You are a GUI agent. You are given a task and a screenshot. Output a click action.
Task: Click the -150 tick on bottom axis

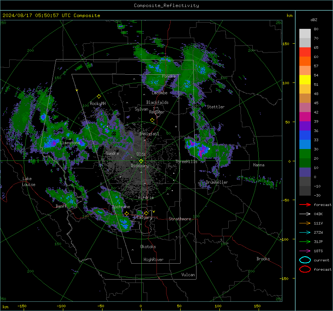tap(22, 306)
